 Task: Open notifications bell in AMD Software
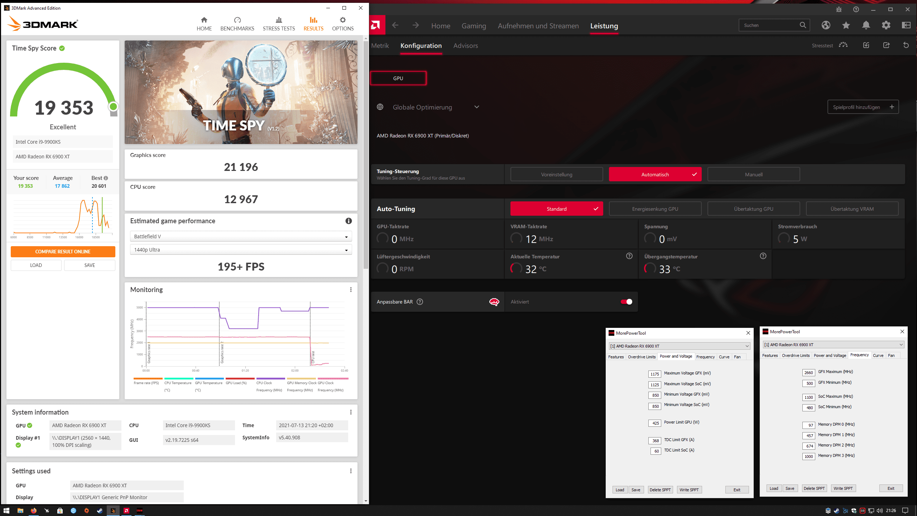[x=866, y=25]
